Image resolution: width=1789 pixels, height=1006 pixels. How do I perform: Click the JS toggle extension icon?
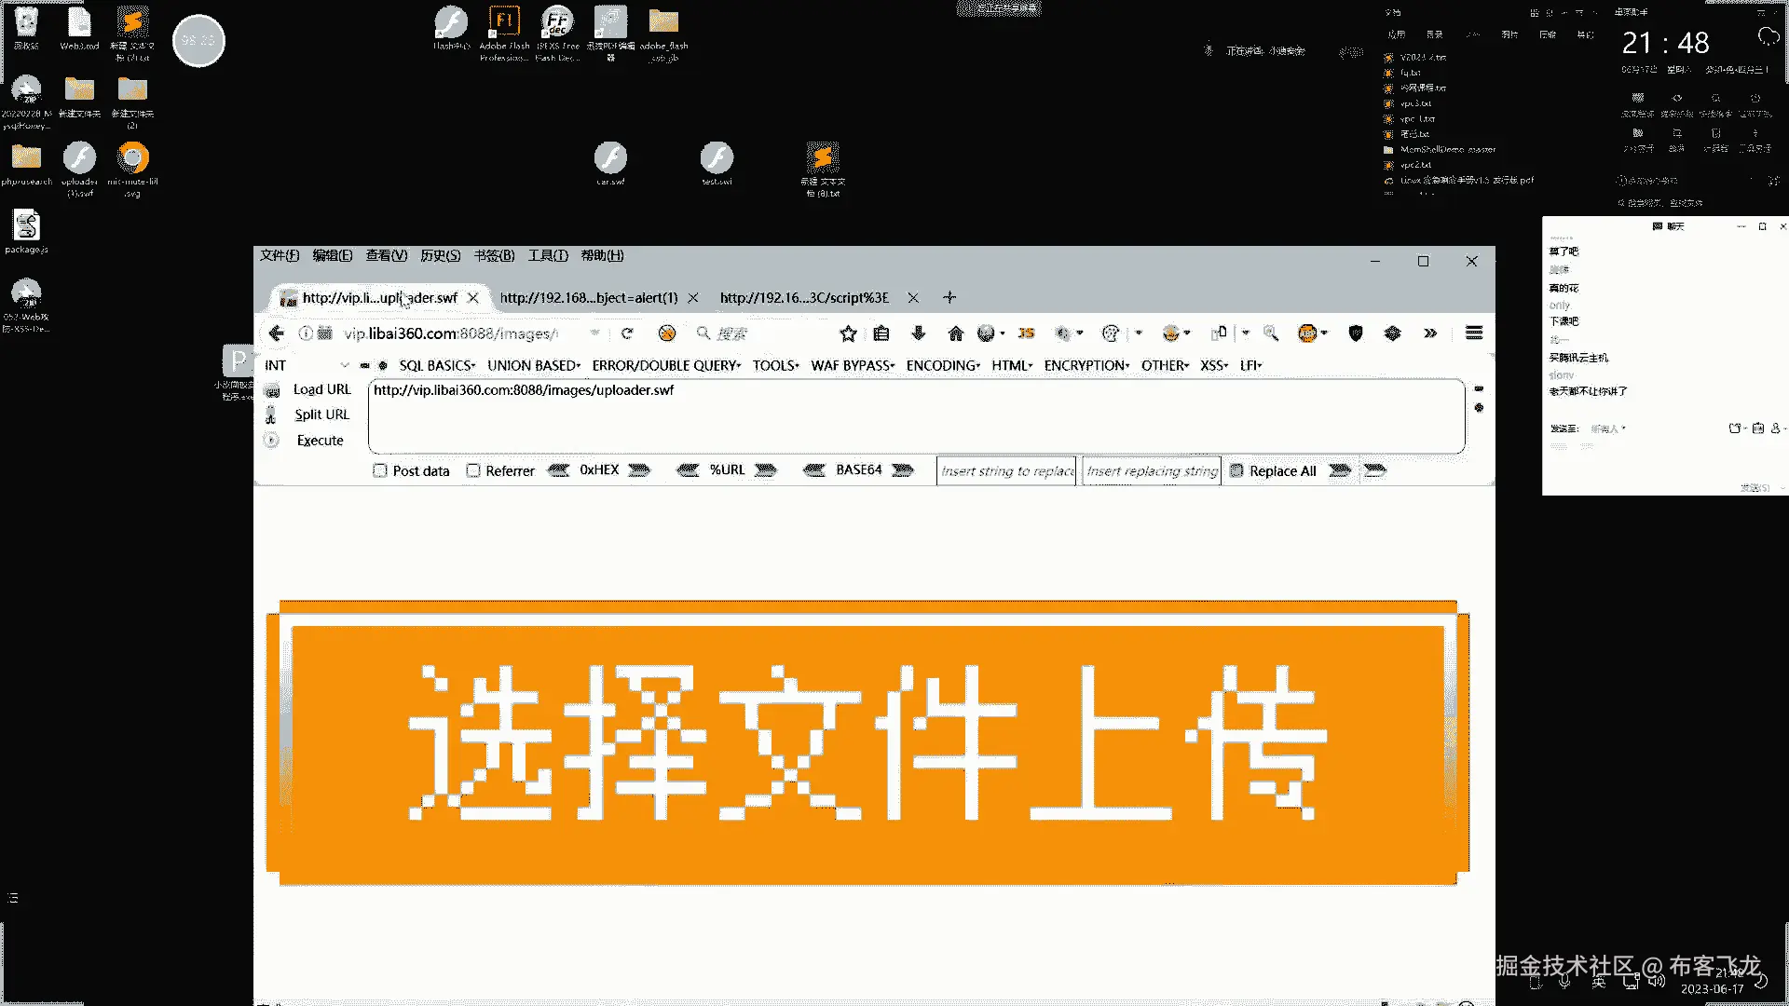1026,333
